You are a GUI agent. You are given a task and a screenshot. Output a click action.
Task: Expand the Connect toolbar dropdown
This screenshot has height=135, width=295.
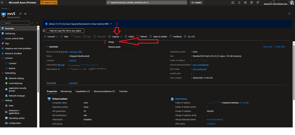click(x=57, y=37)
